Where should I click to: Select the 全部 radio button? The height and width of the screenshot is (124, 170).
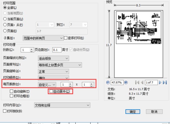coord(5,7)
